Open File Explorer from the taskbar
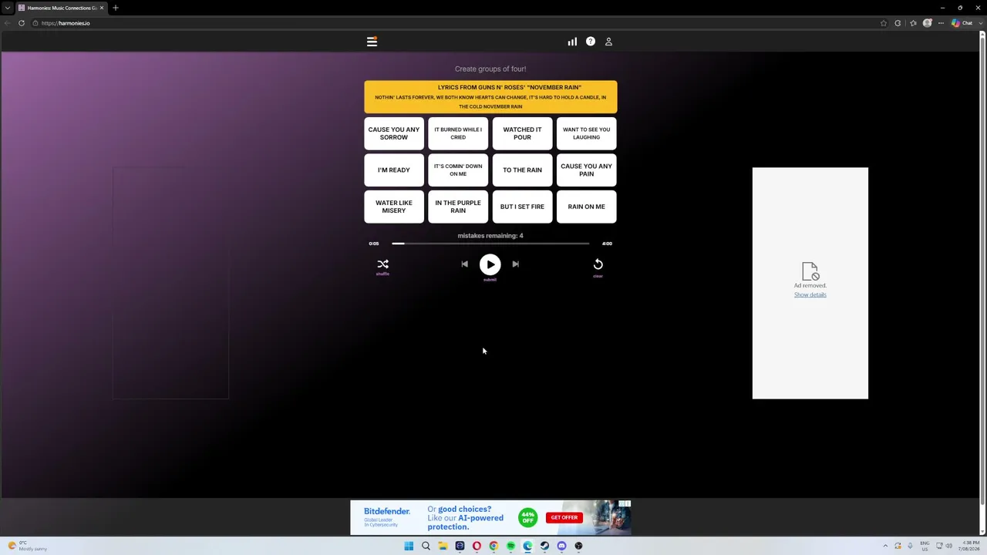Viewport: 987px width, 555px height. 443,546
